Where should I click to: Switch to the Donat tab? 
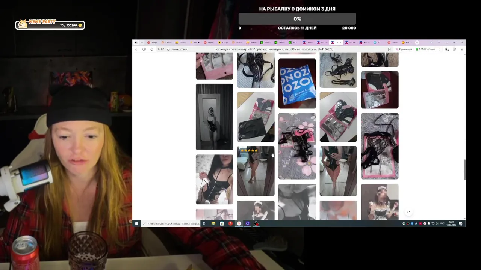237,42
